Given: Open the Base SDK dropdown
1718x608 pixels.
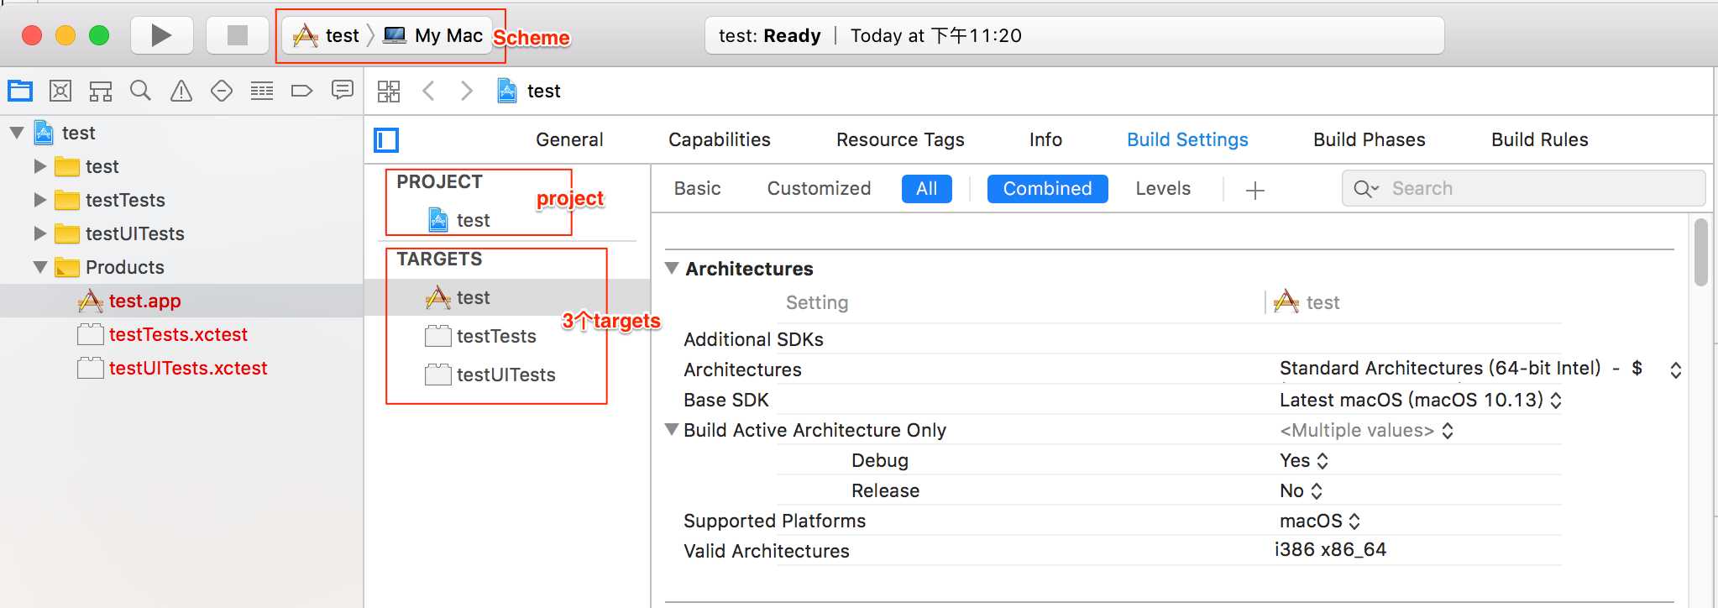Looking at the screenshot, I should point(1420,400).
